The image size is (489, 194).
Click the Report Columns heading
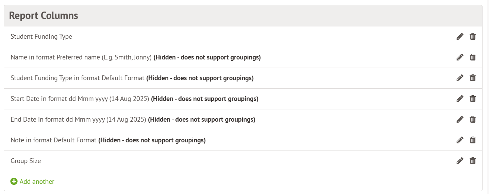(x=44, y=16)
